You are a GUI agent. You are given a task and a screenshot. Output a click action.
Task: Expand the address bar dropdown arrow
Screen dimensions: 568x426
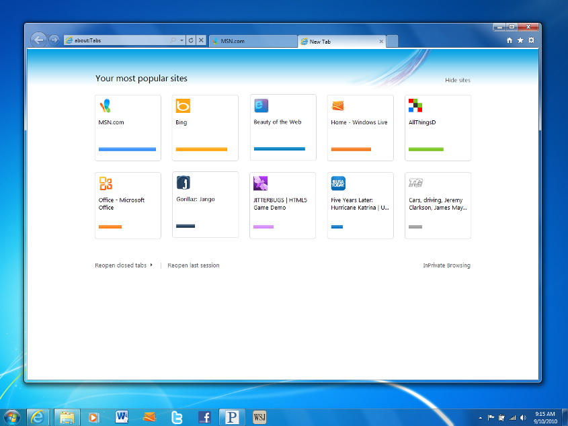point(181,40)
